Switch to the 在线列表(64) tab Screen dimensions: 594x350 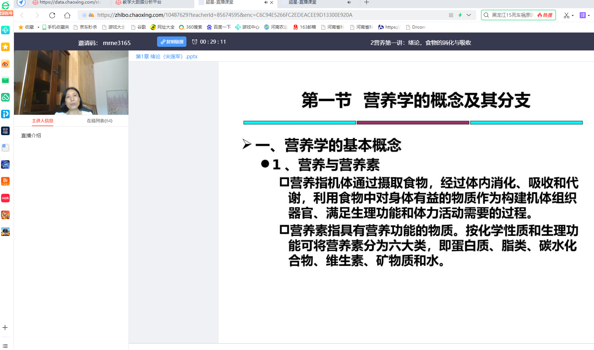pos(99,121)
